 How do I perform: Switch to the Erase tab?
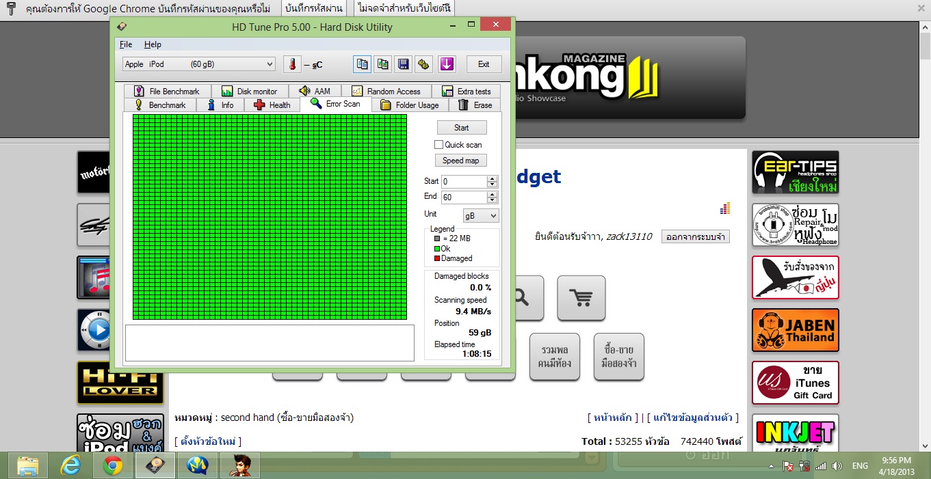coord(475,105)
